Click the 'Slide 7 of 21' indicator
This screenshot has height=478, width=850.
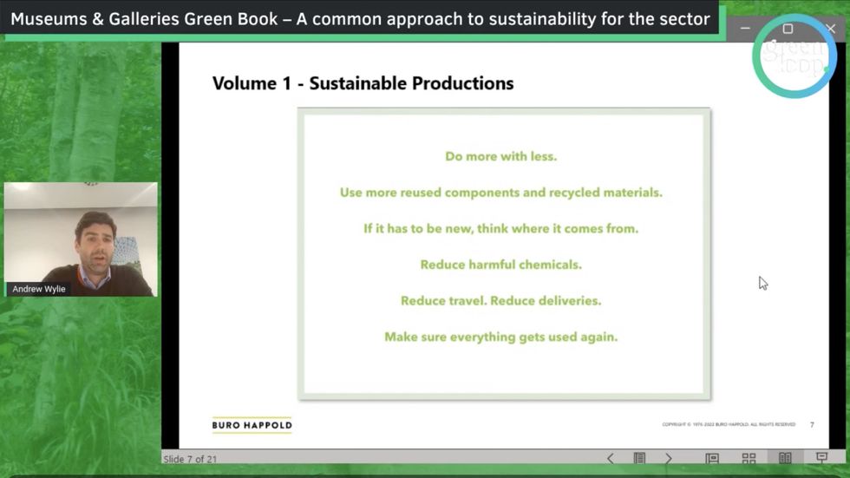[x=190, y=459]
